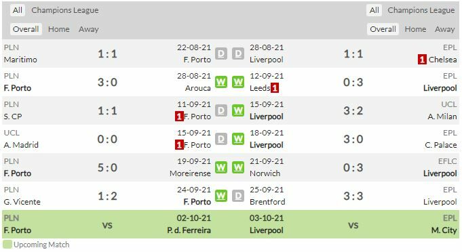Switch right panel to Champions League filter

421,10
